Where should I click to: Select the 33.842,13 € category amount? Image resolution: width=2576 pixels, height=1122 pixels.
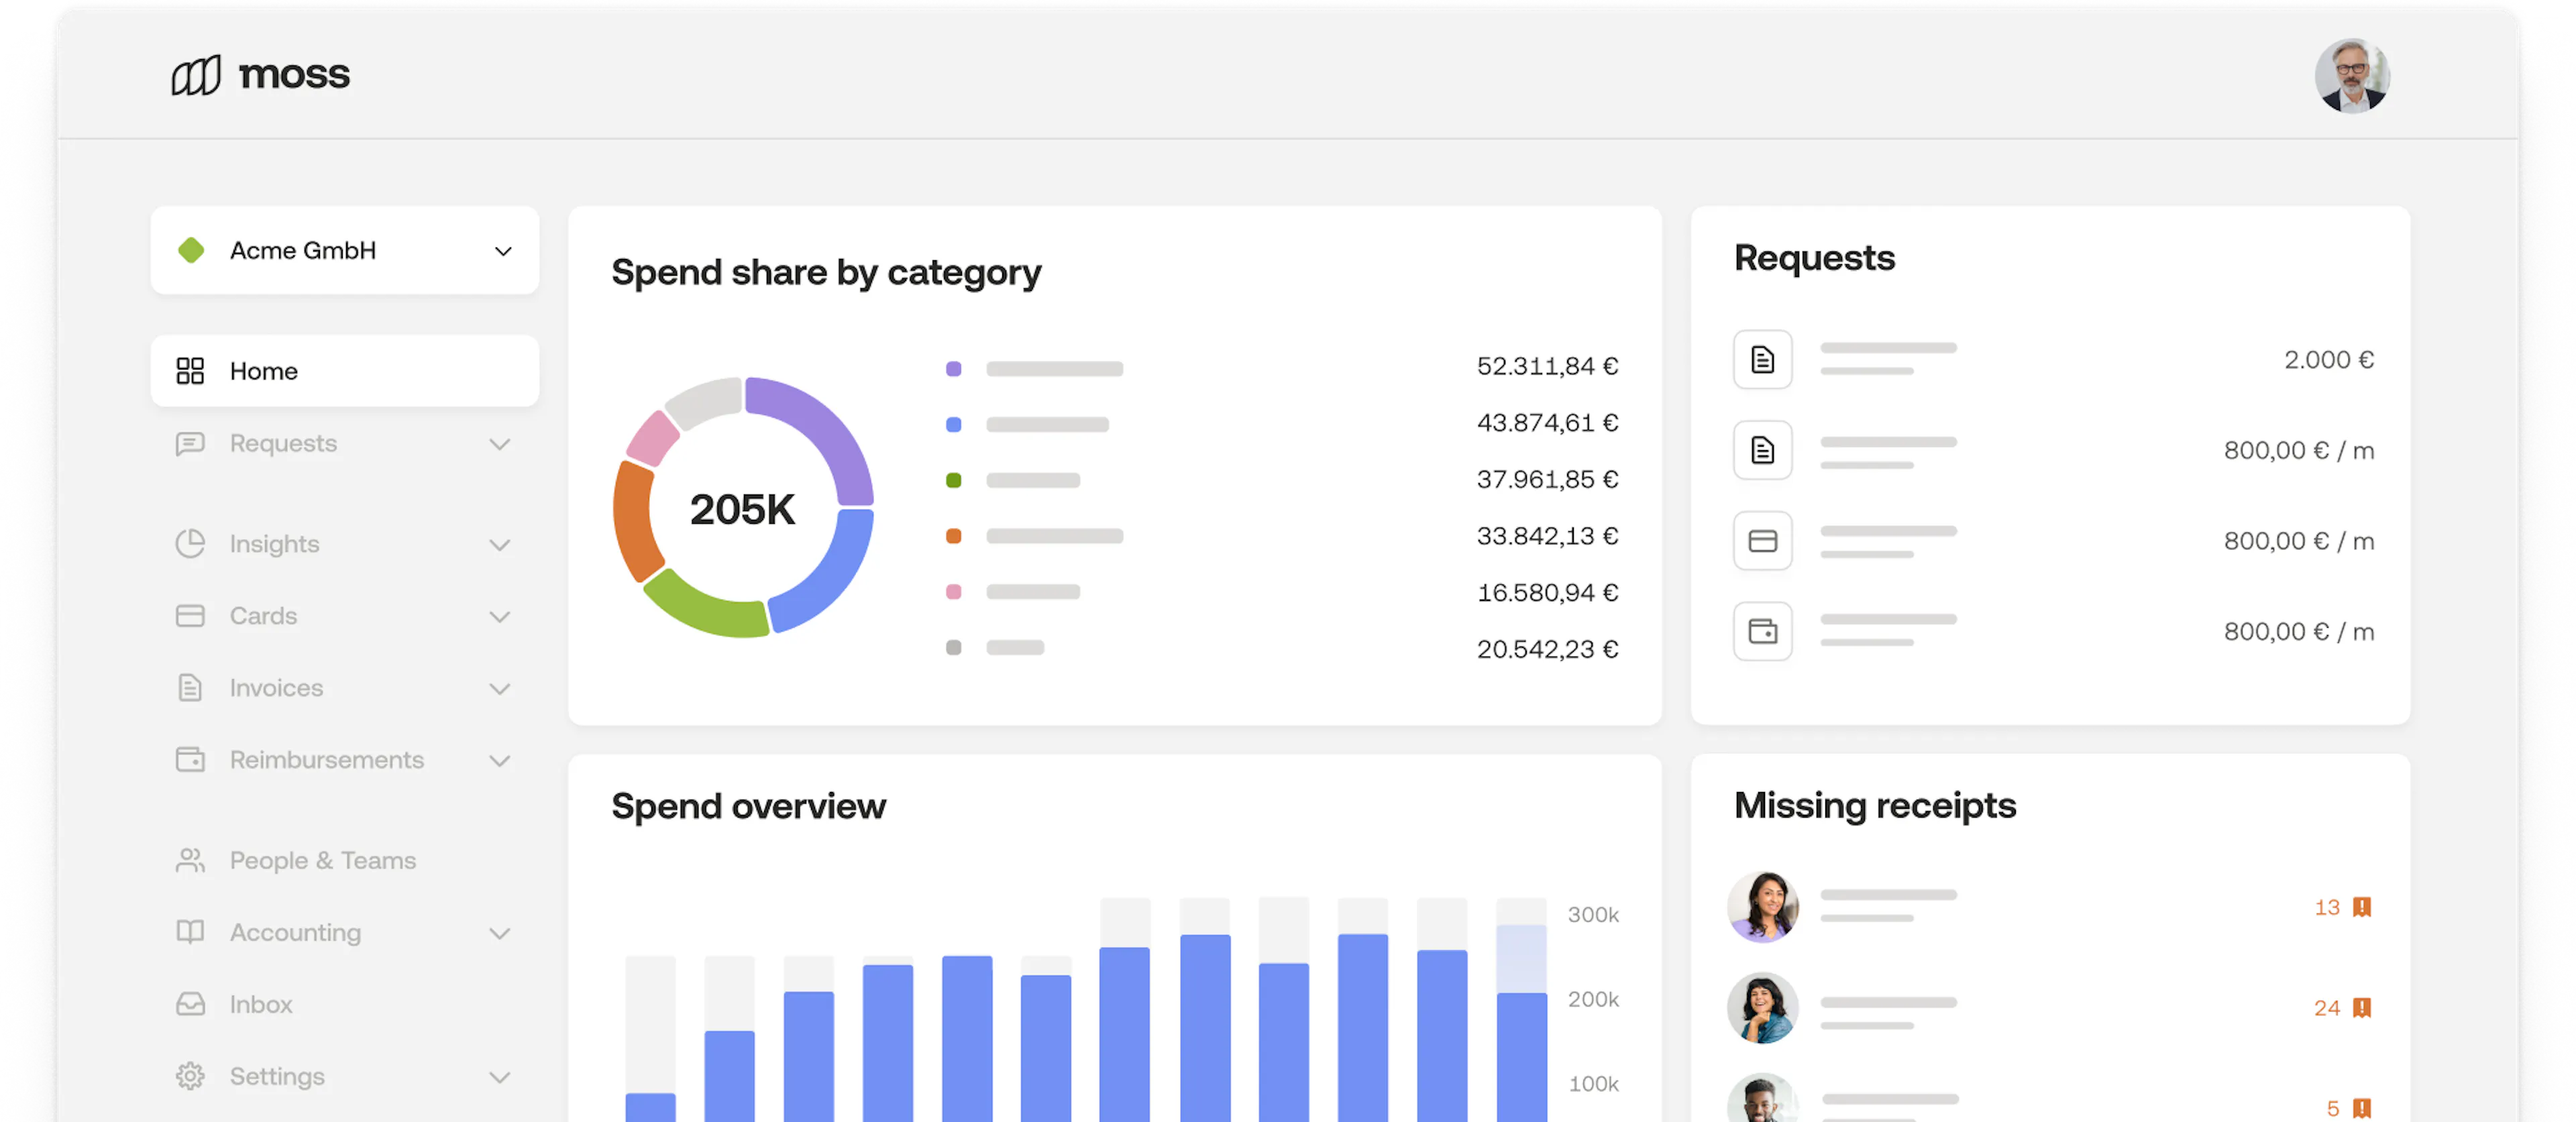pyautogui.click(x=1547, y=536)
